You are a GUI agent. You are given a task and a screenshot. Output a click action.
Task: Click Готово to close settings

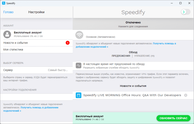coord(8,12)
